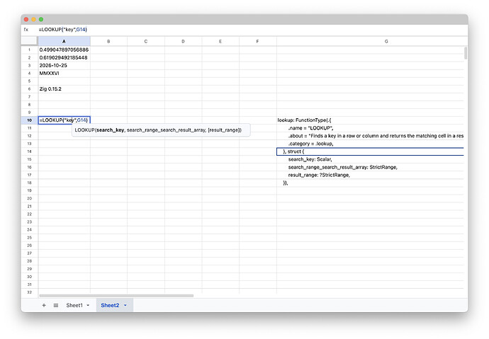Select column A header

[x=64, y=41]
